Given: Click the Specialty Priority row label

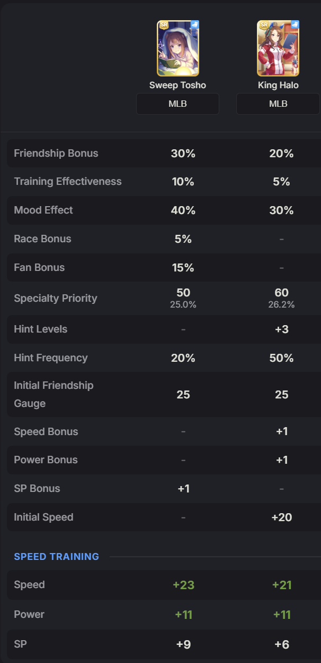Looking at the screenshot, I should point(56,299).
